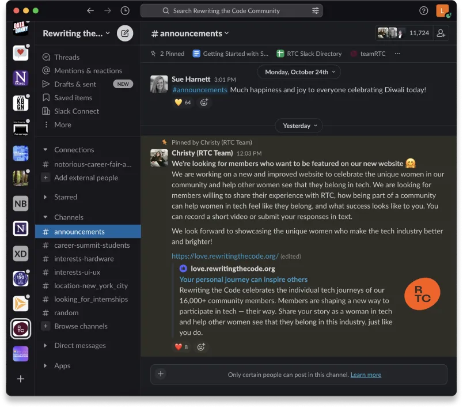Switch to the NB workspace
463x408 pixels.
(x=21, y=203)
